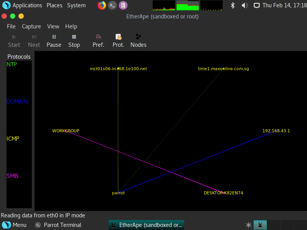Open terminal launcher in top panel
Screen dimensions: 307x230
click(112, 5)
